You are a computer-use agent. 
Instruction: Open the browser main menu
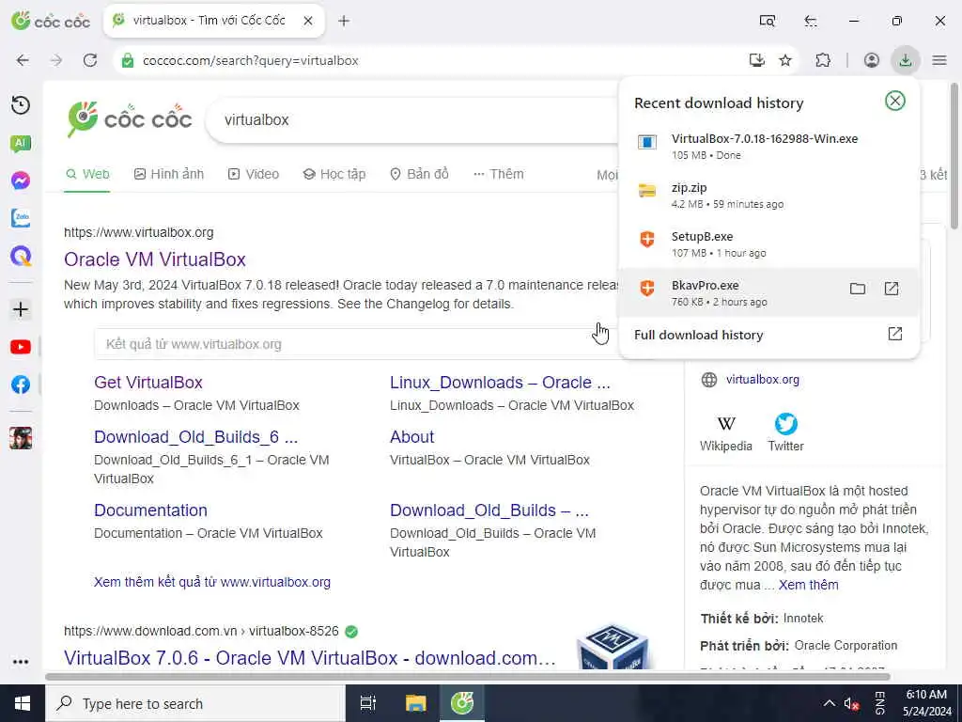tap(939, 60)
